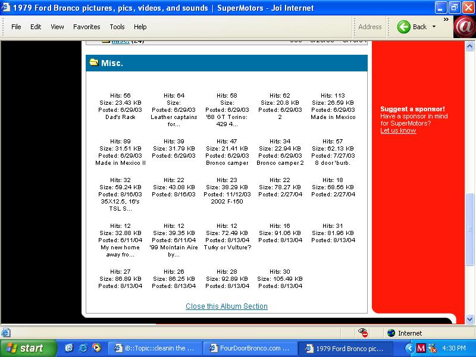Click the Leather captains for... caption
Screen dimensions: 476x357
click(x=174, y=121)
